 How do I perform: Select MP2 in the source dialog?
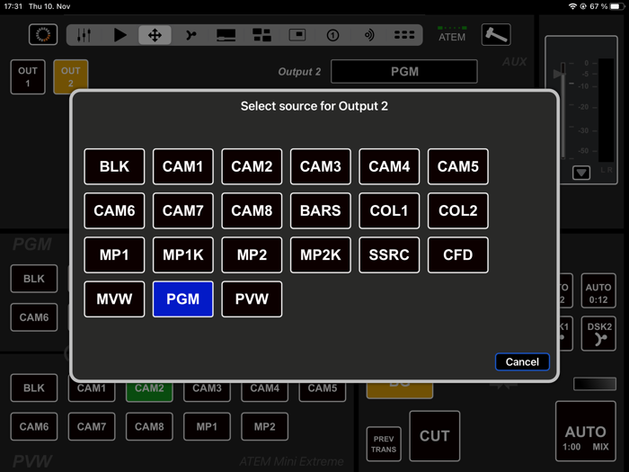tap(252, 254)
